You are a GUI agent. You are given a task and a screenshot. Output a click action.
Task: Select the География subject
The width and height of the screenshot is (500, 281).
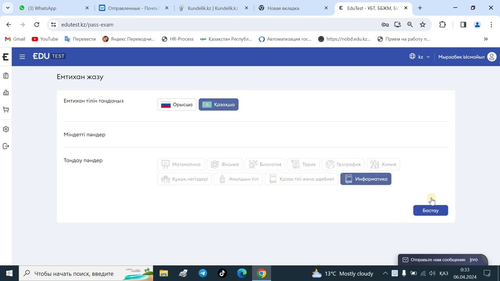[x=343, y=164]
